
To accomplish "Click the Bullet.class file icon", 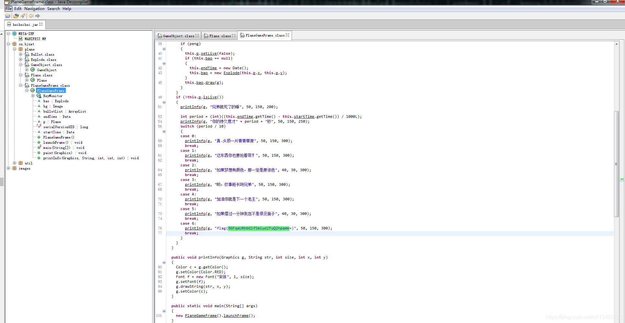I will tap(27, 54).
